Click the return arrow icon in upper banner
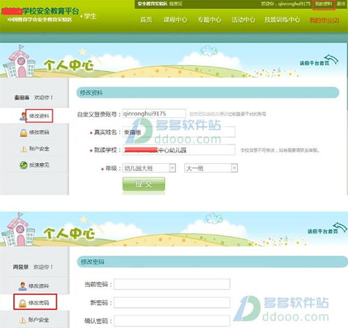Screen dimensions: 348x328 pos(331,59)
